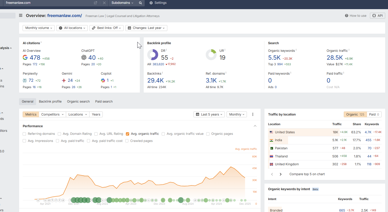Viewport: 388px width, 212px height.
Task: Click the Google AI Overview icon
Action: pos(25,58)
